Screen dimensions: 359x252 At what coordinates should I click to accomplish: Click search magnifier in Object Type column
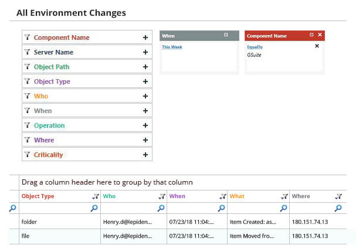[94, 208]
